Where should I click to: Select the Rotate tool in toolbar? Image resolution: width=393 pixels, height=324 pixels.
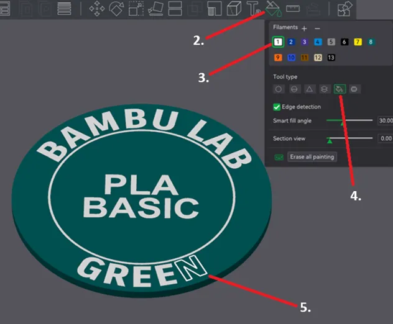pos(116,9)
